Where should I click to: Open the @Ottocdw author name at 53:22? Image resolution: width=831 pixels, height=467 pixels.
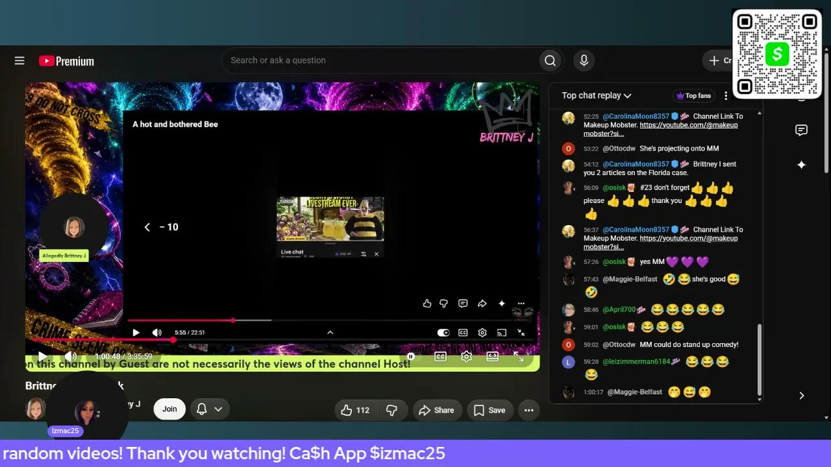point(619,149)
